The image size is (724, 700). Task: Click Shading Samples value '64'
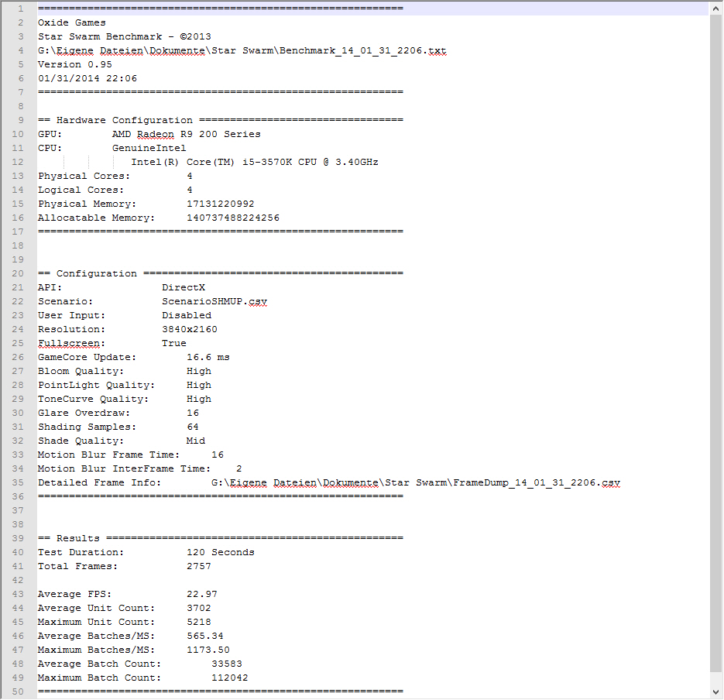coord(193,427)
